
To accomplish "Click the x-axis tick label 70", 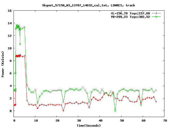I will coord(165,121).
